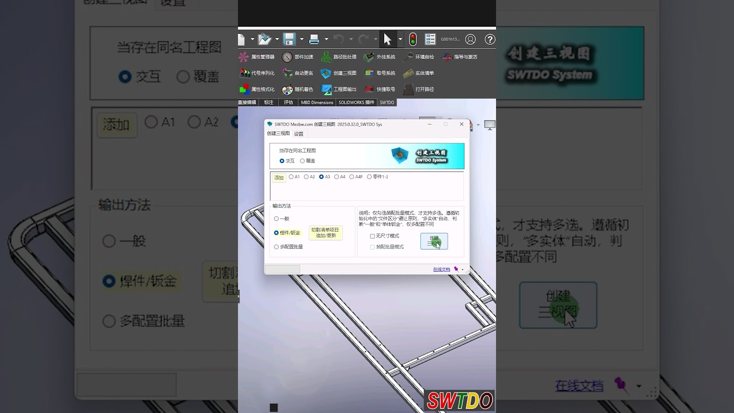Click the Redo arrow icon
This screenshot has width=734, height=413.
(x=363, y=40)
